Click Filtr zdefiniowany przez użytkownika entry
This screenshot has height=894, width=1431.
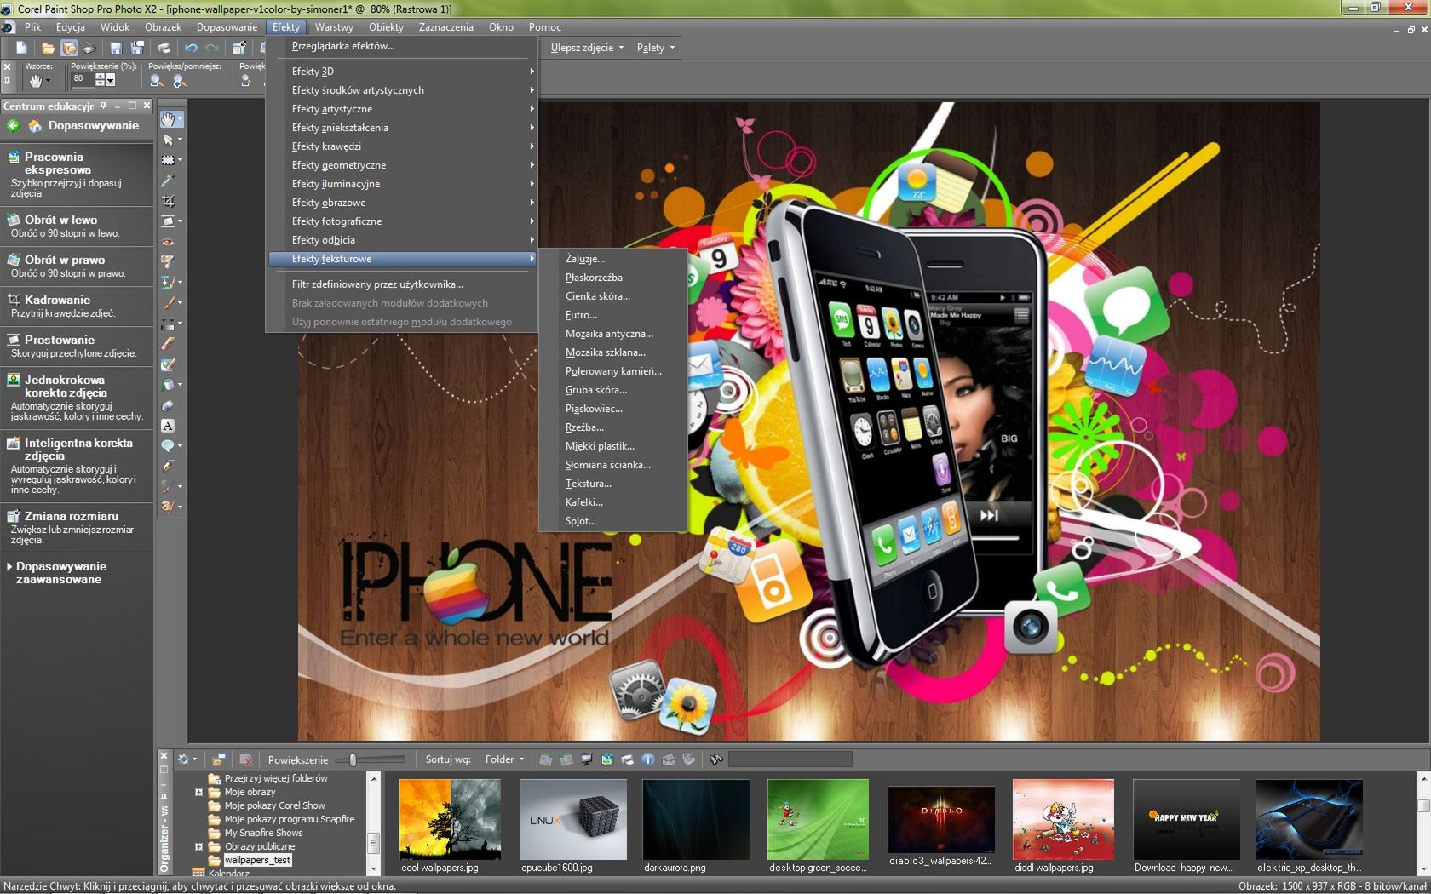click(x=401, y=284)
